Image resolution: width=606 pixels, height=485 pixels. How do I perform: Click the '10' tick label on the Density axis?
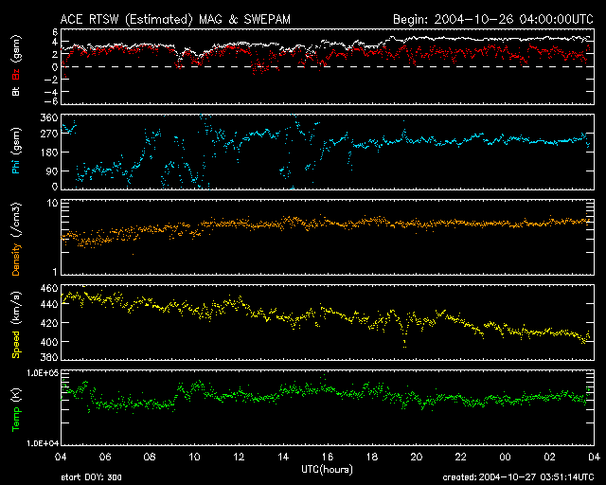(x=52, y=204)
